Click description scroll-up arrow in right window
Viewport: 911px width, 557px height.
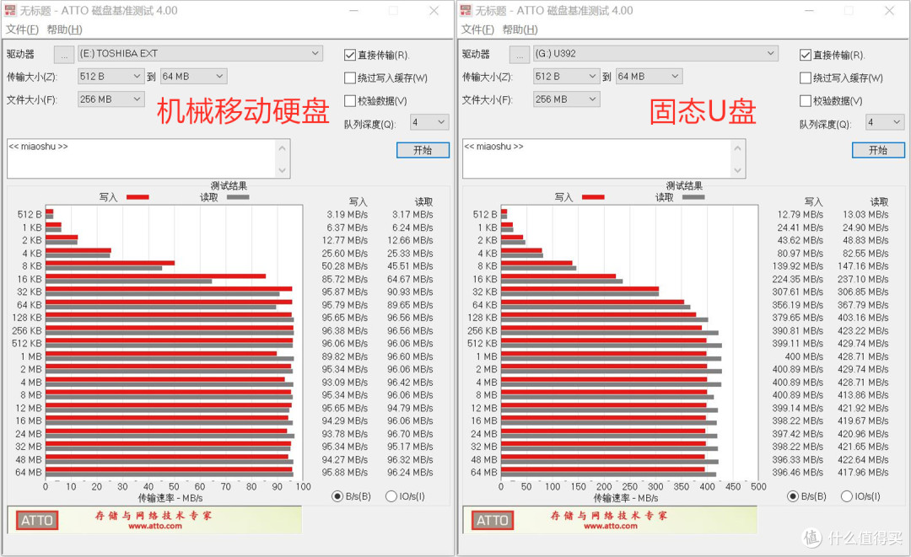pos(738,147)
